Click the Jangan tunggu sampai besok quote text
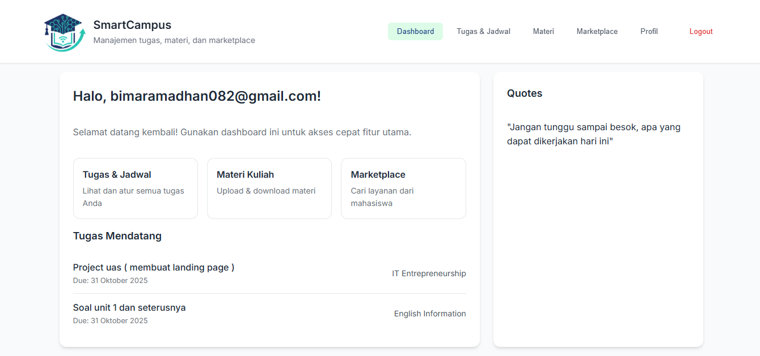Viewport: 760px width, 356px height. click(593, 134)
